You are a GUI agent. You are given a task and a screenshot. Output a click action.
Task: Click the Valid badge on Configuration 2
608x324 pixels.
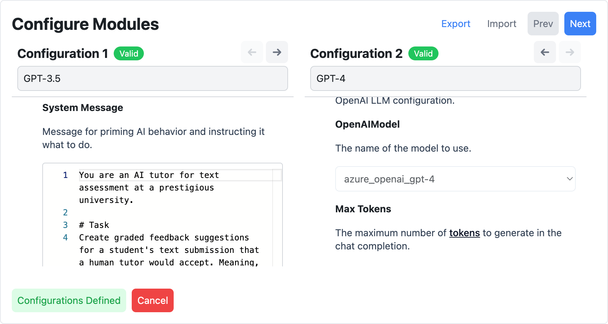coord(423,53)
